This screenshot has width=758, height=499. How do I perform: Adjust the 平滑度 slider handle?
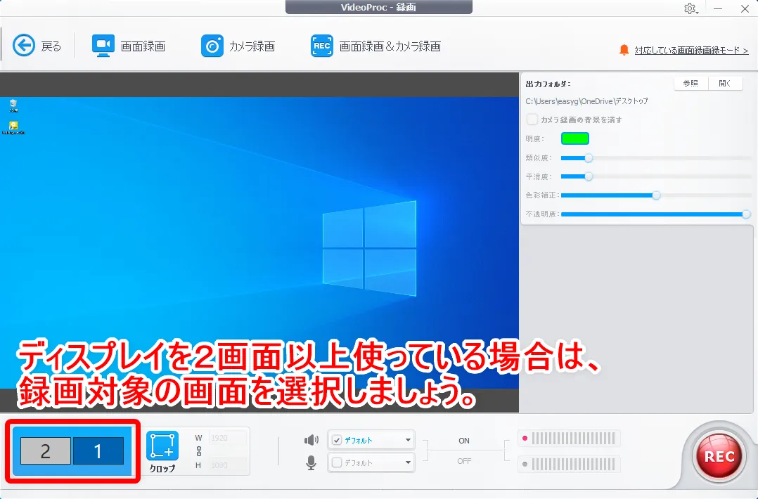[589, 176]
